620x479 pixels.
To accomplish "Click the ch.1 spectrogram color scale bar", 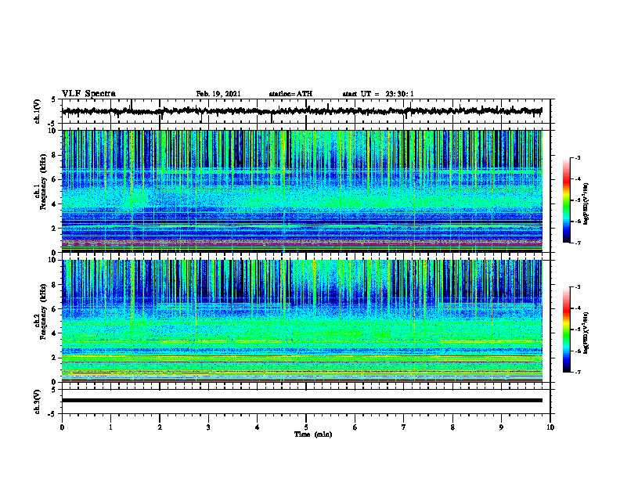I will [566, 200].
